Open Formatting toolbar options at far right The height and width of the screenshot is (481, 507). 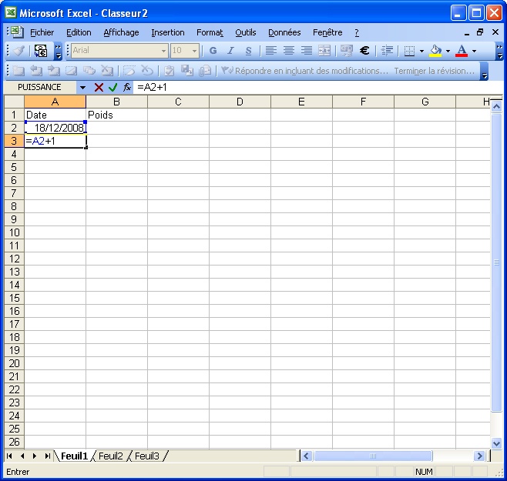[499, 51]
